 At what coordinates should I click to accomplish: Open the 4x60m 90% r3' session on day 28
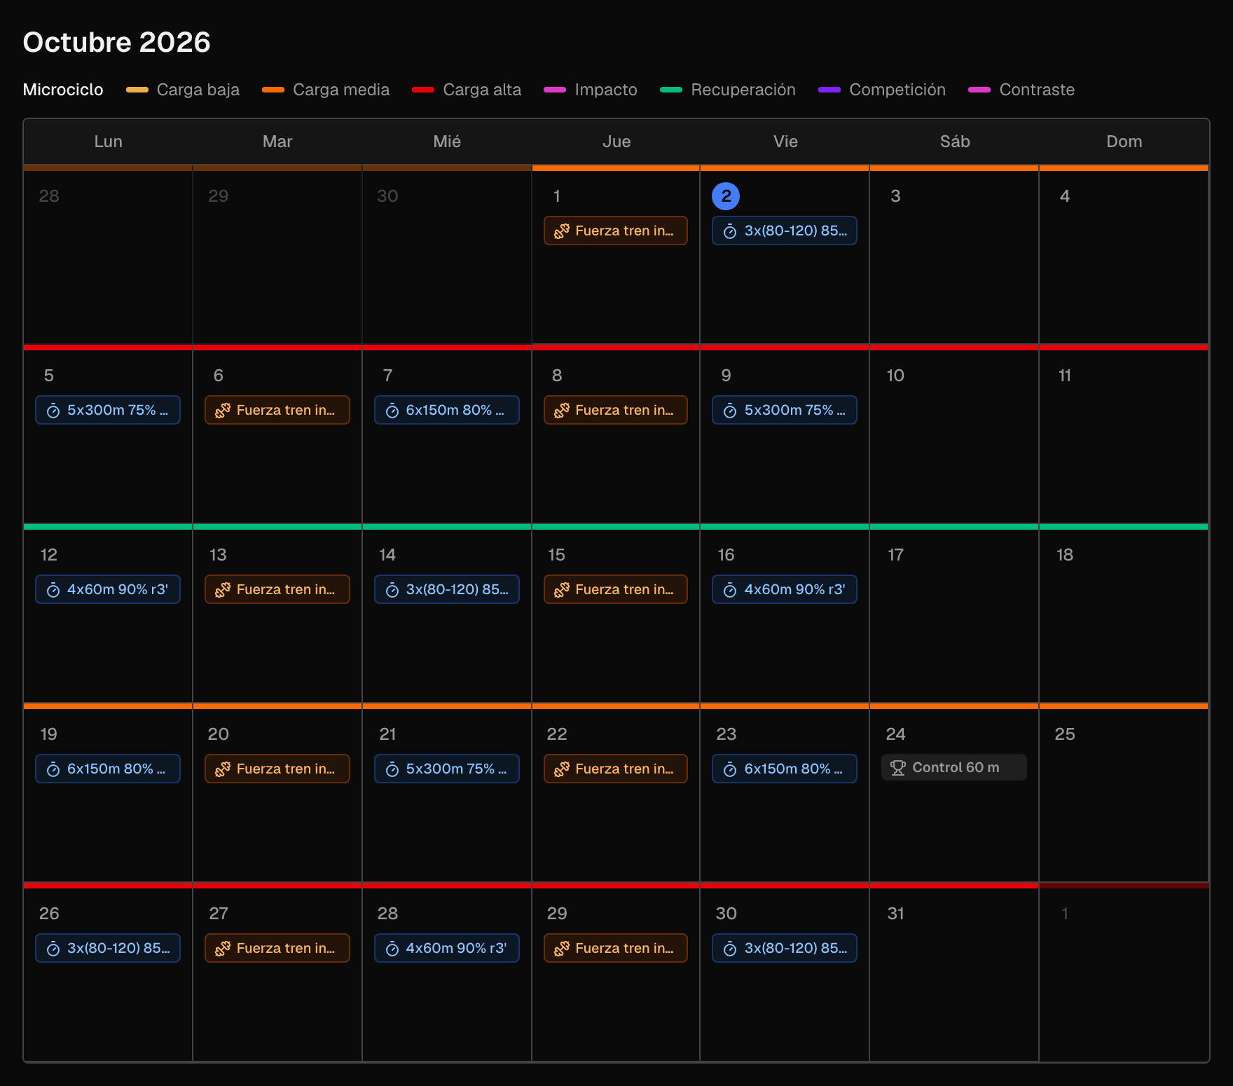pyautogui.click(x=447, y=948)
